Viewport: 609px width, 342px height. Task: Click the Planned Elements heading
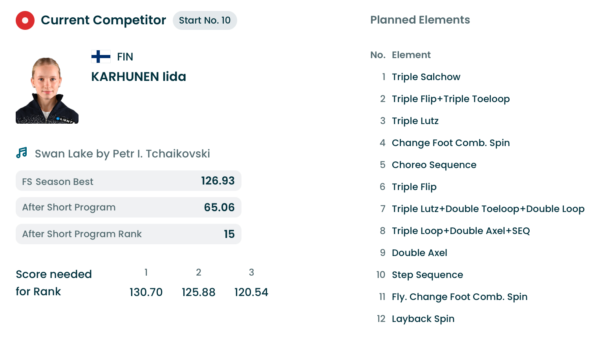[420, 20]
